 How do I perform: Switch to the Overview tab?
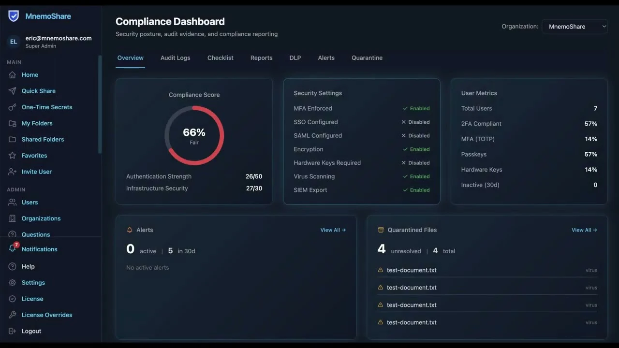tap(131, 58)
